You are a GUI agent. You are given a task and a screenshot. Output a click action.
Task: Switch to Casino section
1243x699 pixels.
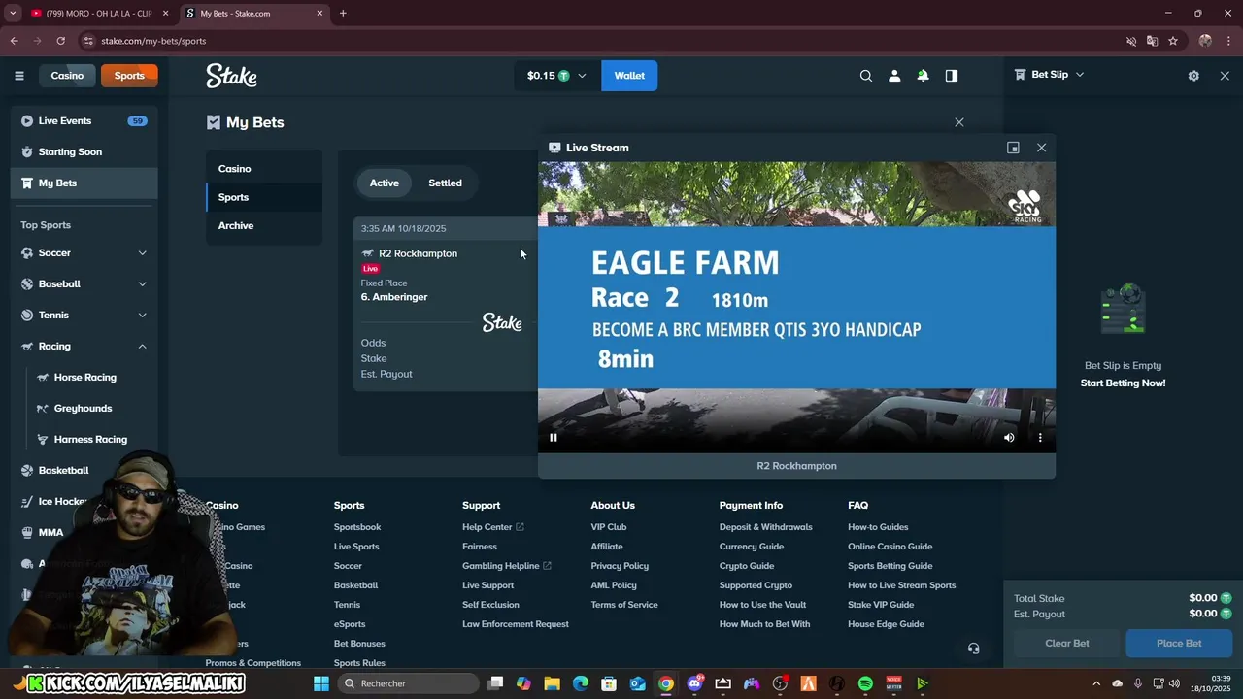click(x=67, y=76)
